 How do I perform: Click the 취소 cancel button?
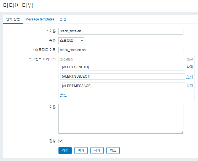point(113,151)
